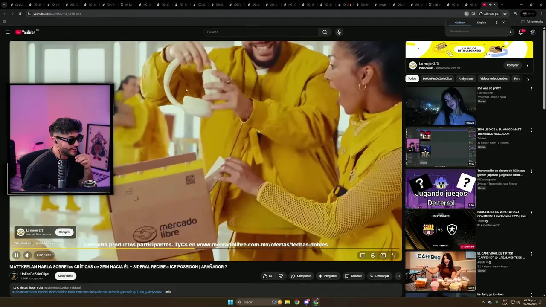Image resolution: width=546 pixels, height=307 pixels.
Task: Open Google Translate options menu
Action: coord(496,23)
